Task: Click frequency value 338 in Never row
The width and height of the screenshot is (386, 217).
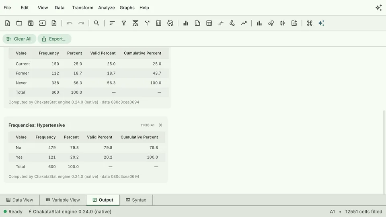Action: click(55, 83)
